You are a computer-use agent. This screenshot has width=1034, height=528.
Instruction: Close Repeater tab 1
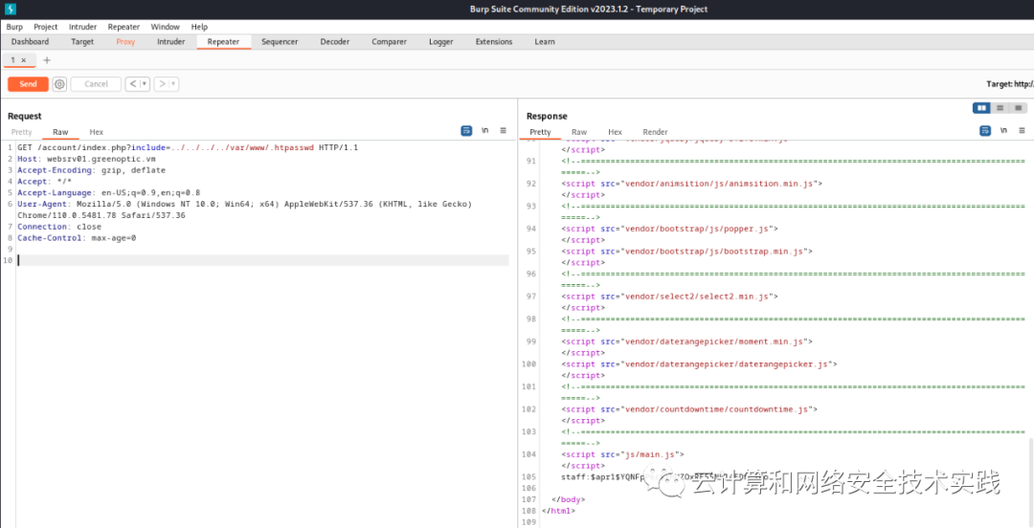tap(24, 60)
